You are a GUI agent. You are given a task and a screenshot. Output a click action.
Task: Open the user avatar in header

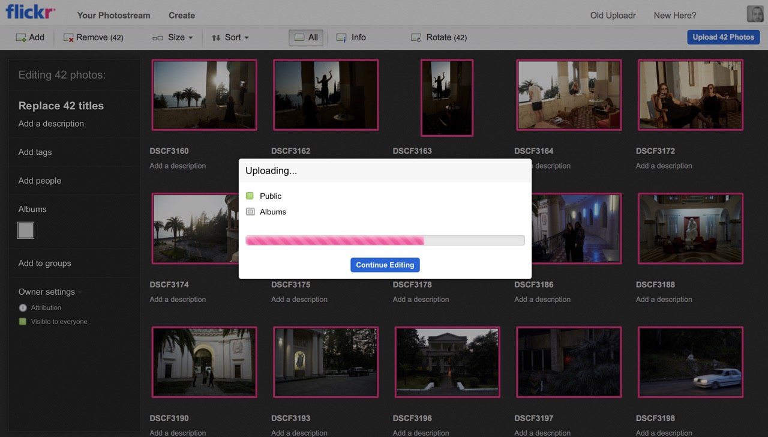[x=755, y=14]
